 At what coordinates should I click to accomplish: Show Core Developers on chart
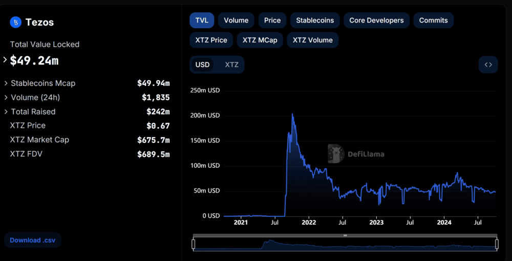click(376, 20)
